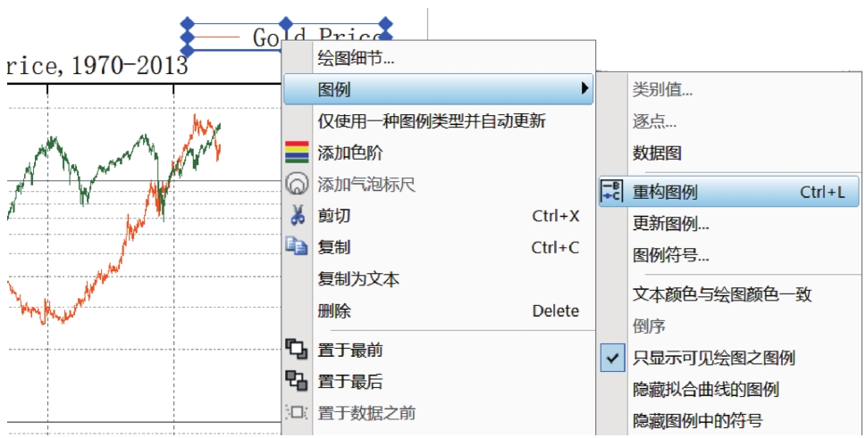Choose 复制 Ctrl+C from the menu
The width and height of the screenshot is (866, 438).
point(439,247)
